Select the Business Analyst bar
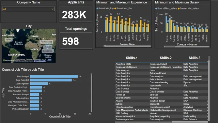Screen dimensions: 218x123 (x=35, y=94)
